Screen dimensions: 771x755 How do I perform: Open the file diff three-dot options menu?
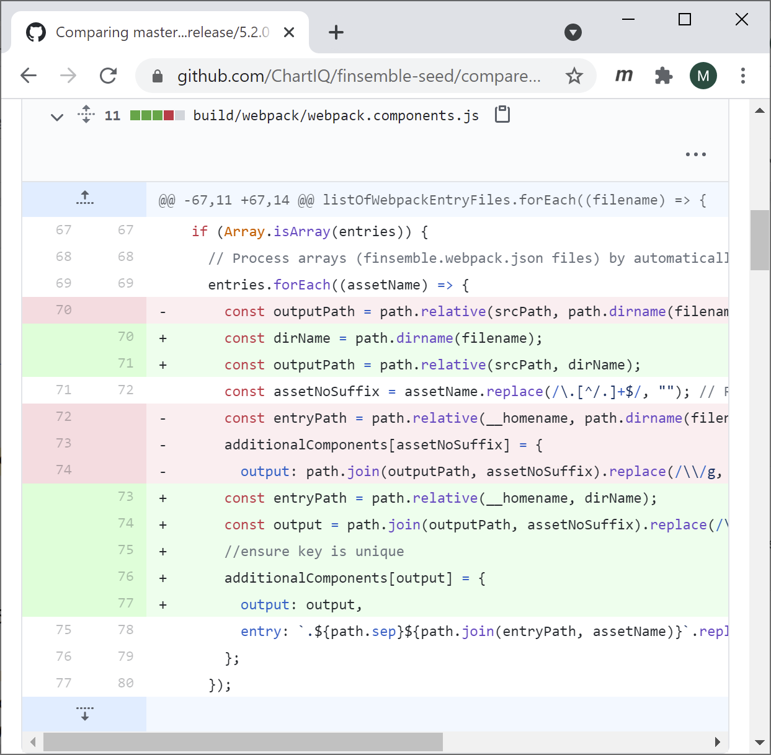tap(696, 154)
